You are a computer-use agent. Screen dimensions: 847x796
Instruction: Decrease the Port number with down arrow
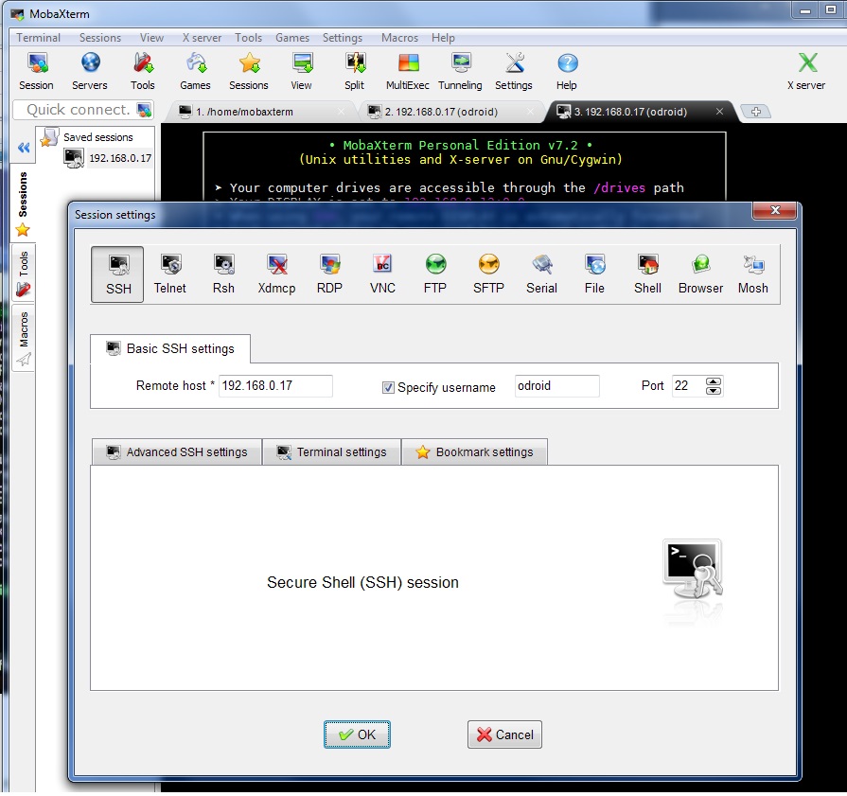tap(714, 391)
